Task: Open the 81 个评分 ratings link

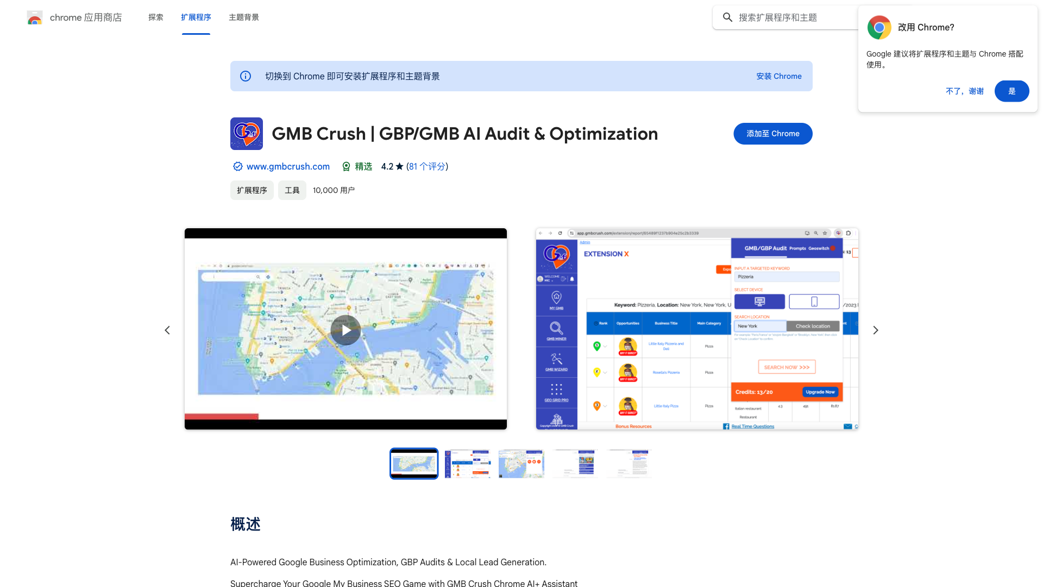Action: point(428,166)
